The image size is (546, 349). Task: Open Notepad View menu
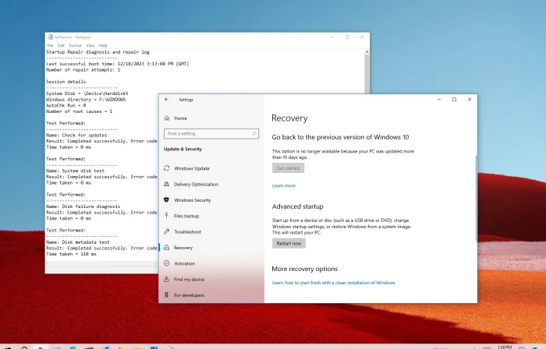point(90,45)
